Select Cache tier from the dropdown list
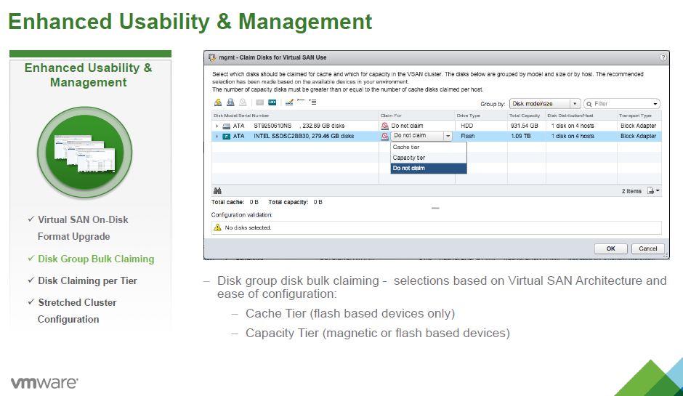The width and height of the screenshot is (683, 396). coord(405,147)
